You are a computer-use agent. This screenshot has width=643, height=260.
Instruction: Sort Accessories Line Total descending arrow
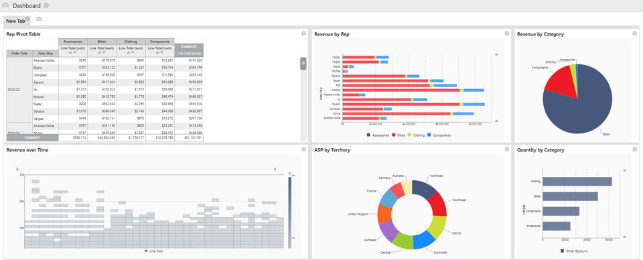(x=75, y=52)
